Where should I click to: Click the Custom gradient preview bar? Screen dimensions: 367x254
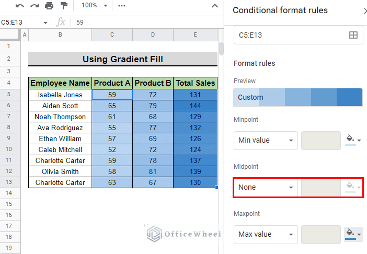(297, 97)
